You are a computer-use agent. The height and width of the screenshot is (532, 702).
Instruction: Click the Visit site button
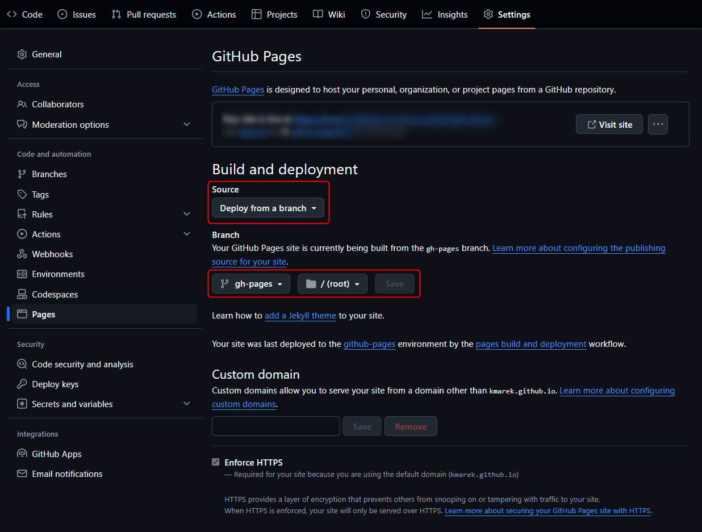click(x=609, y=124)
